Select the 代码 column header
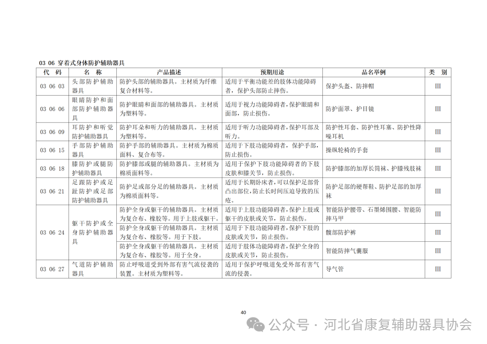Viewport: 487px width, 344px height. [x=52, y=72]
